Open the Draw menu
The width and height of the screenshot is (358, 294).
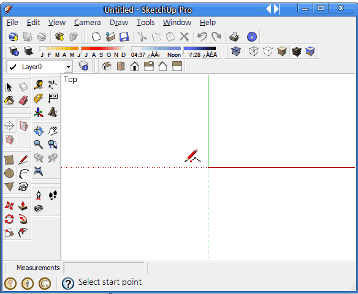click(119, 22)
